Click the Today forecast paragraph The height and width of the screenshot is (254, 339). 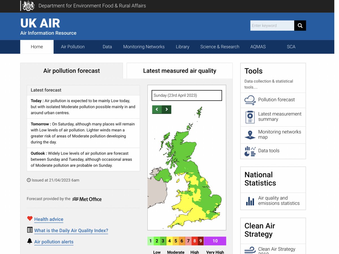(x=83, y=107)
